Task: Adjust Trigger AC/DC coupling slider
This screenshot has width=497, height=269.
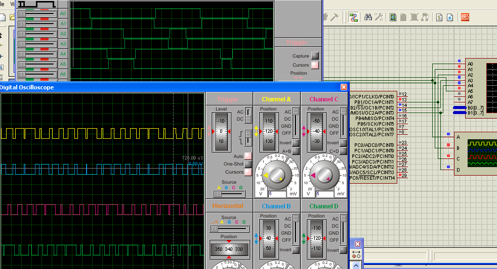Action: point(248,115)
